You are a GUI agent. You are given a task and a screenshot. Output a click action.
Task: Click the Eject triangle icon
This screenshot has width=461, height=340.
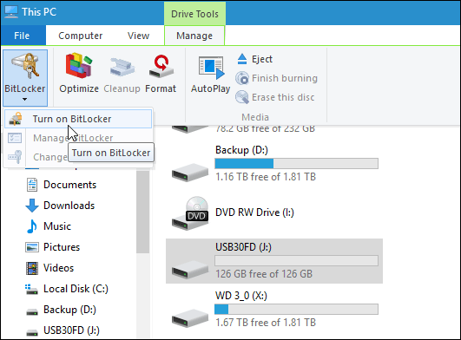click(242, 59)
